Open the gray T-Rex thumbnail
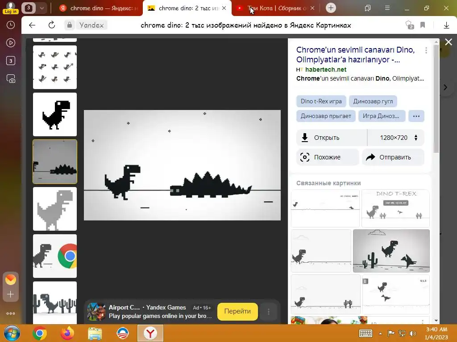 pyautogui.click(x=55, y=209)
